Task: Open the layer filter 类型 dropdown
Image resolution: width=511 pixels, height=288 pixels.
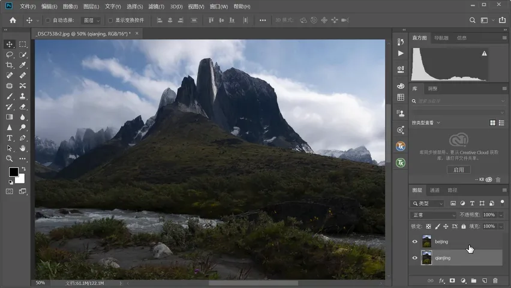Action: point(428,203)
